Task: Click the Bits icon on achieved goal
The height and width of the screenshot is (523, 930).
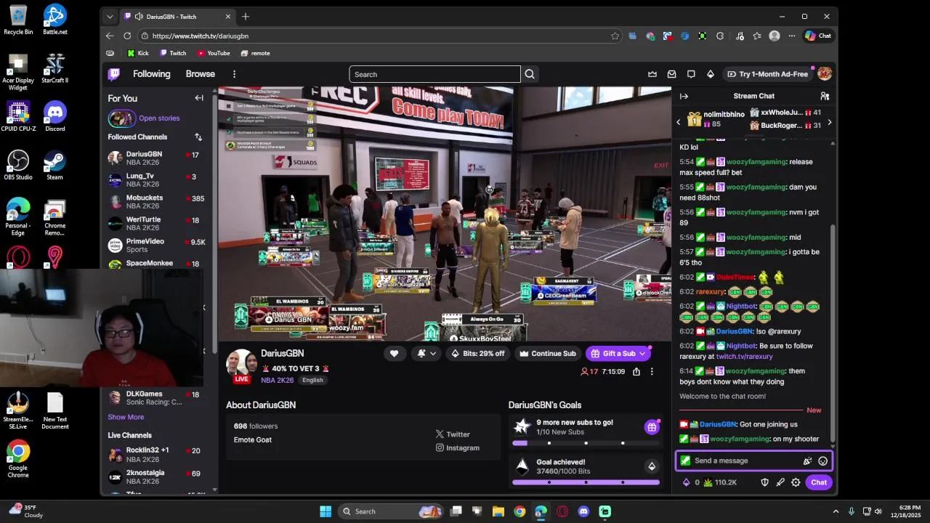Action: click(652, 466)
